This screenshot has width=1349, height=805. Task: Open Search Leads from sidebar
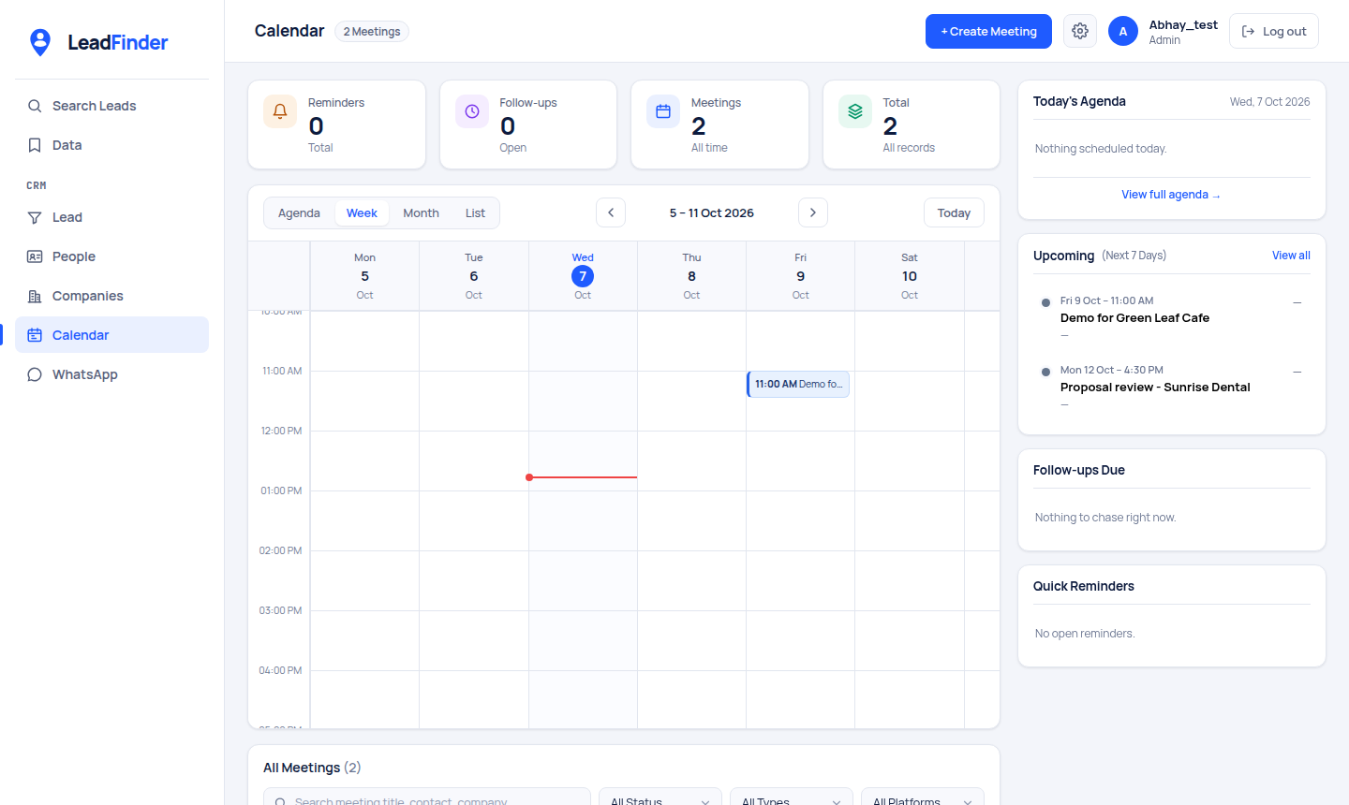coord(111,106)
